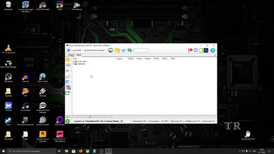This screenshot has height=154, width=274.
Task: Click the purple Discord icon
Action: point(196,50)
